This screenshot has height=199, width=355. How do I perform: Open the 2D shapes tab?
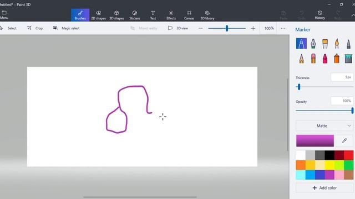(99, 15)
